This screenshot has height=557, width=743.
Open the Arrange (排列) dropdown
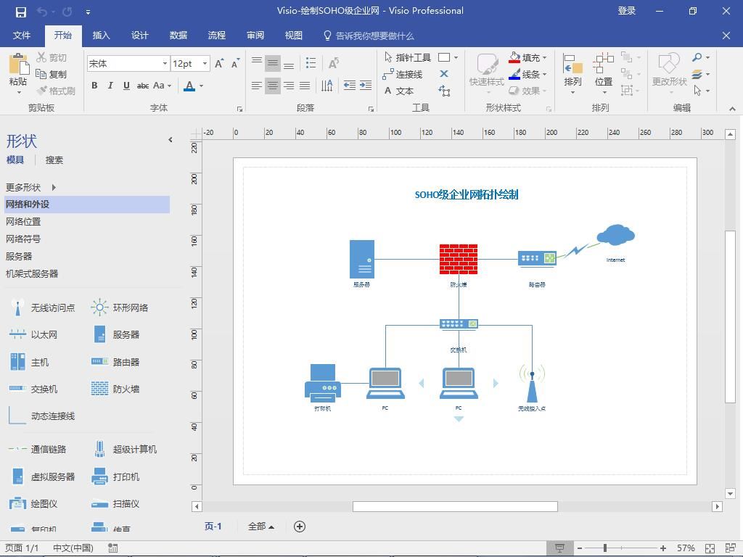(572, 73)
